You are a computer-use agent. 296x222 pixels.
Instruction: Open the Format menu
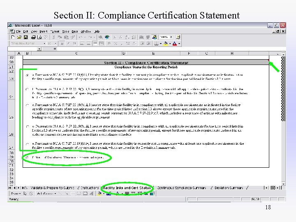click(55, 32)
